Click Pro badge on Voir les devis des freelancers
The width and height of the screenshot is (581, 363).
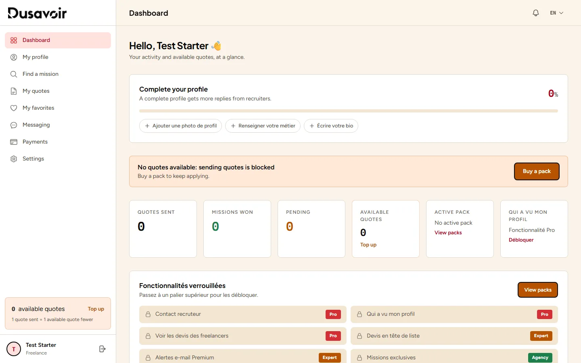pyautogui.click(x=333, y=336)
